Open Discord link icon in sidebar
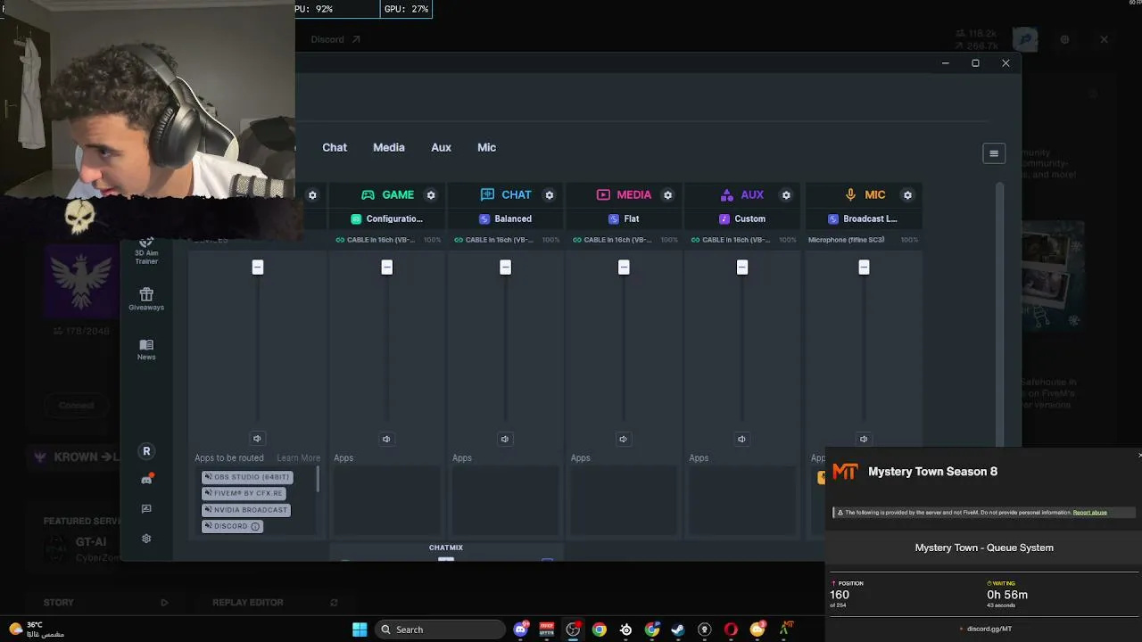This screenshot has width=1142, height=642. [146, 480]
